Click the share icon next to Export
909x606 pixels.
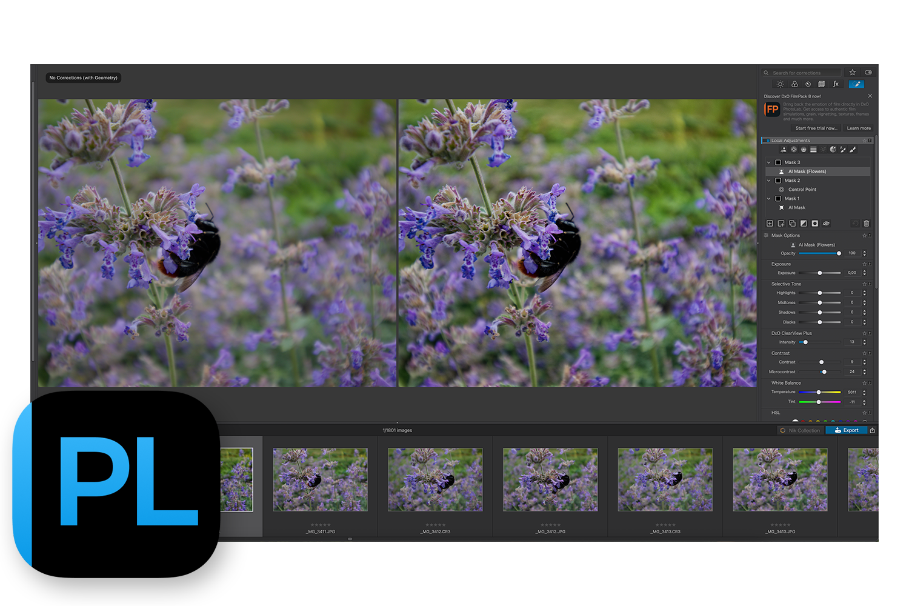(x=873, y=430)
